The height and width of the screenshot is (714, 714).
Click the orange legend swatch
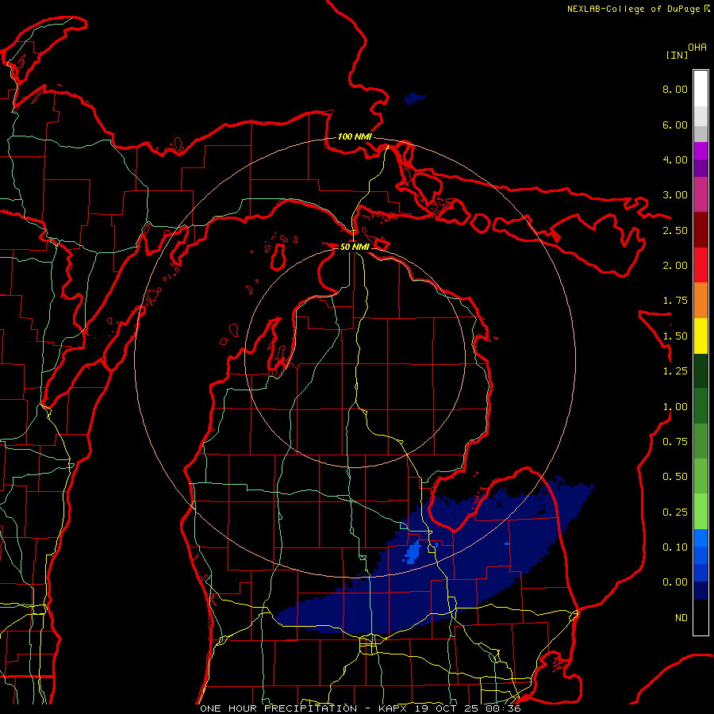click(701, 300)
